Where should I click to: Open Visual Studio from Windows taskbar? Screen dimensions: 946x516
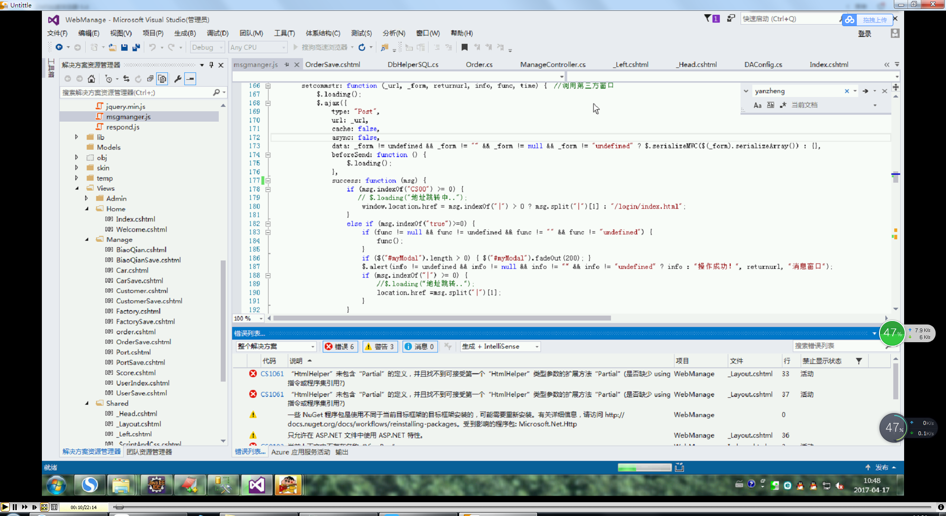point(257,485)
